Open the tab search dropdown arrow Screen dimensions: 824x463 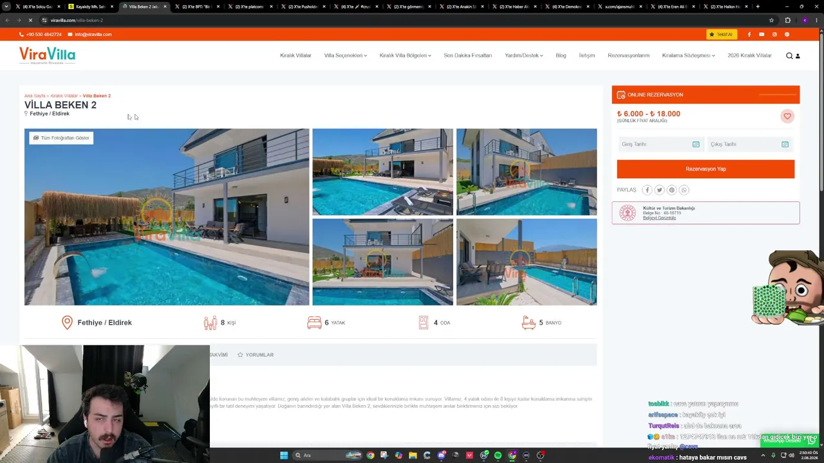[x=6, y=6]
